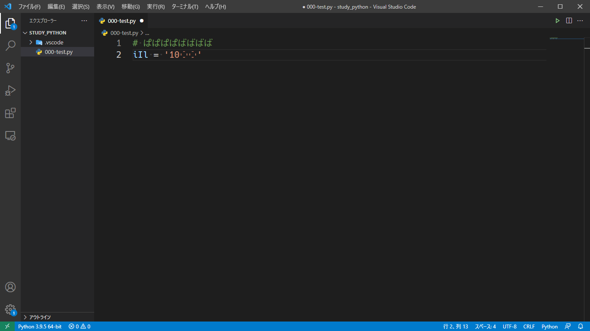Open the ターミナル menu
The image size is (590, 331).
pyautogui.click(x=184, y=6)
